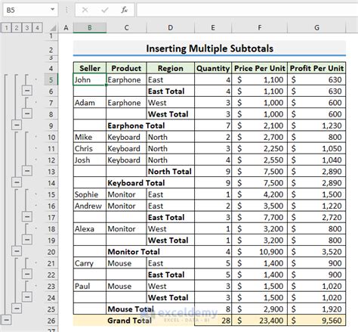The image size is (358, 332).
Task: Click the Region header cell
Action: pyautogui.click(x=171, y=68)
